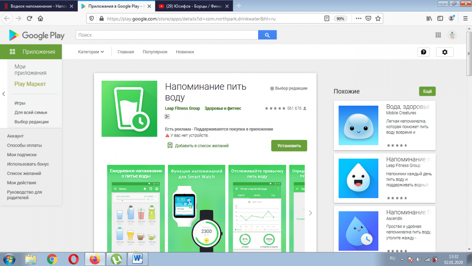Add app to wishlist bookmark icon
Image resolution: width=472 pixels, height=266 pixels.
click(170, 146)
